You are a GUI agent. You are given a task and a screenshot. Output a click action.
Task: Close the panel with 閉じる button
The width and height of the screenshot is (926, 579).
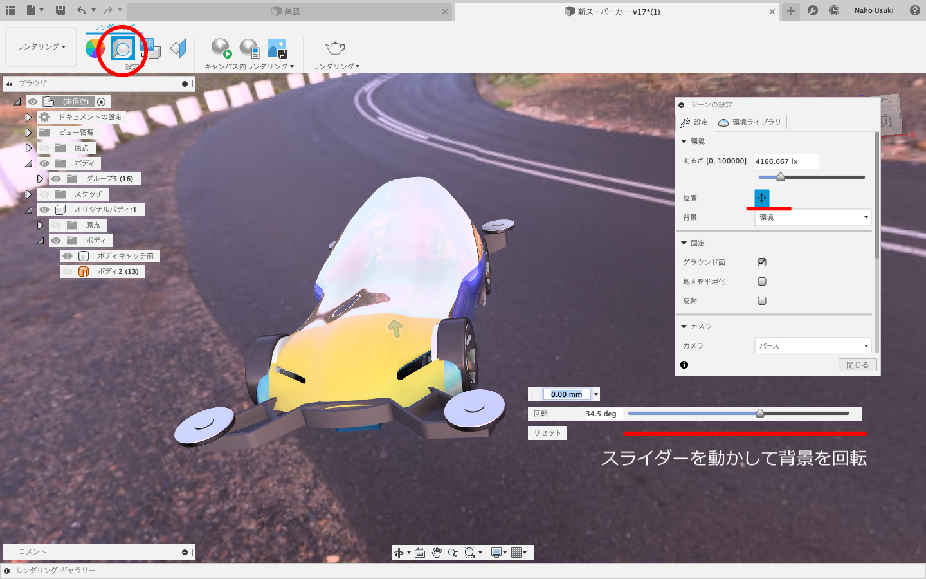pyautogui.click(x=857, y=364)
